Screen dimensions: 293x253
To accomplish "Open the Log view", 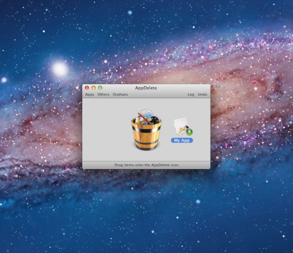I will (x=191, y=94).
